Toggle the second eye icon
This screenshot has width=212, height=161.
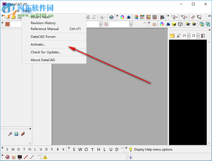[x=194, y=24]
